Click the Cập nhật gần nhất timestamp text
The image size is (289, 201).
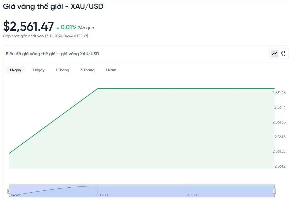45,36
